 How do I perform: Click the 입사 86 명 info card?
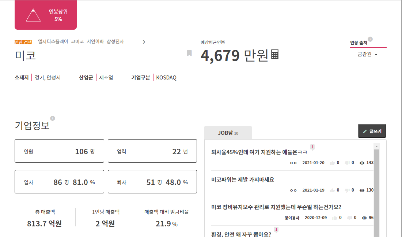[x=59, y=182]
